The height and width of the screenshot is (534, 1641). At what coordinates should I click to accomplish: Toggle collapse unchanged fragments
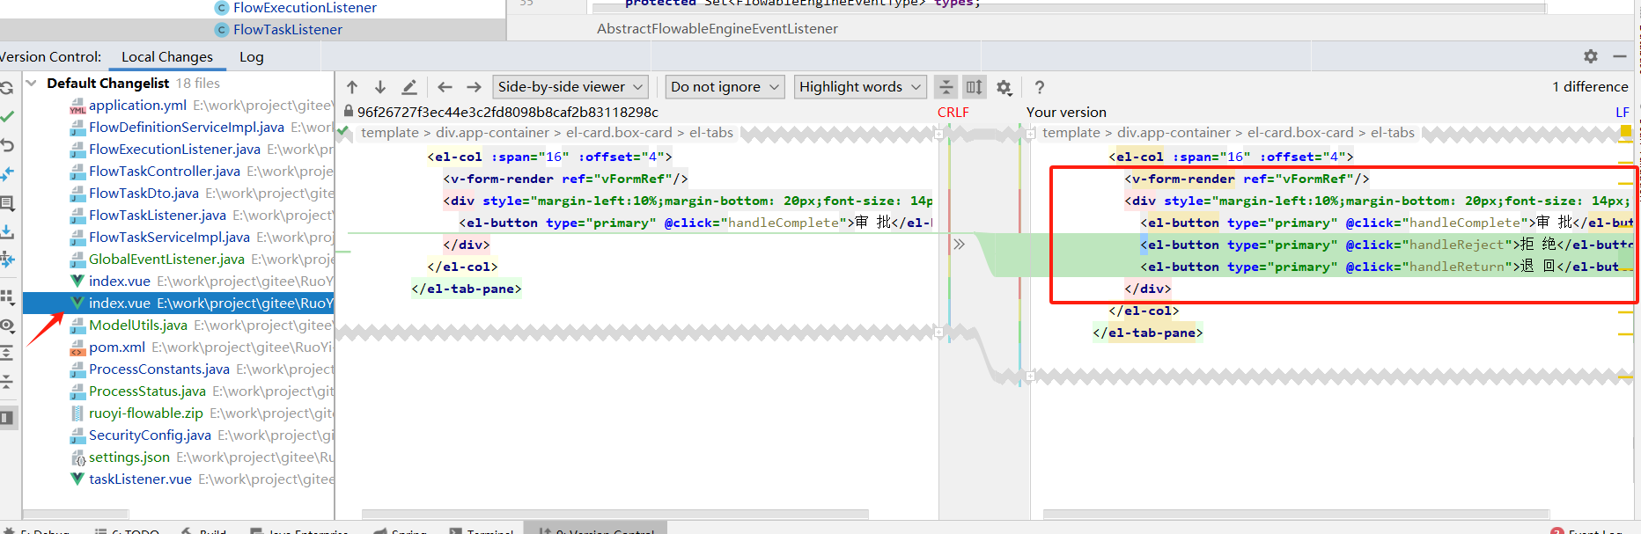946,87
